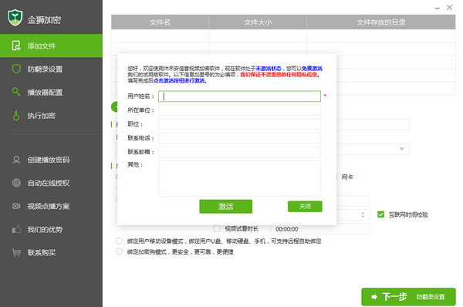Select 绑定用户移动设备模式 radio button
This screenshot has width=463, height=307.
tap(119, 241)
